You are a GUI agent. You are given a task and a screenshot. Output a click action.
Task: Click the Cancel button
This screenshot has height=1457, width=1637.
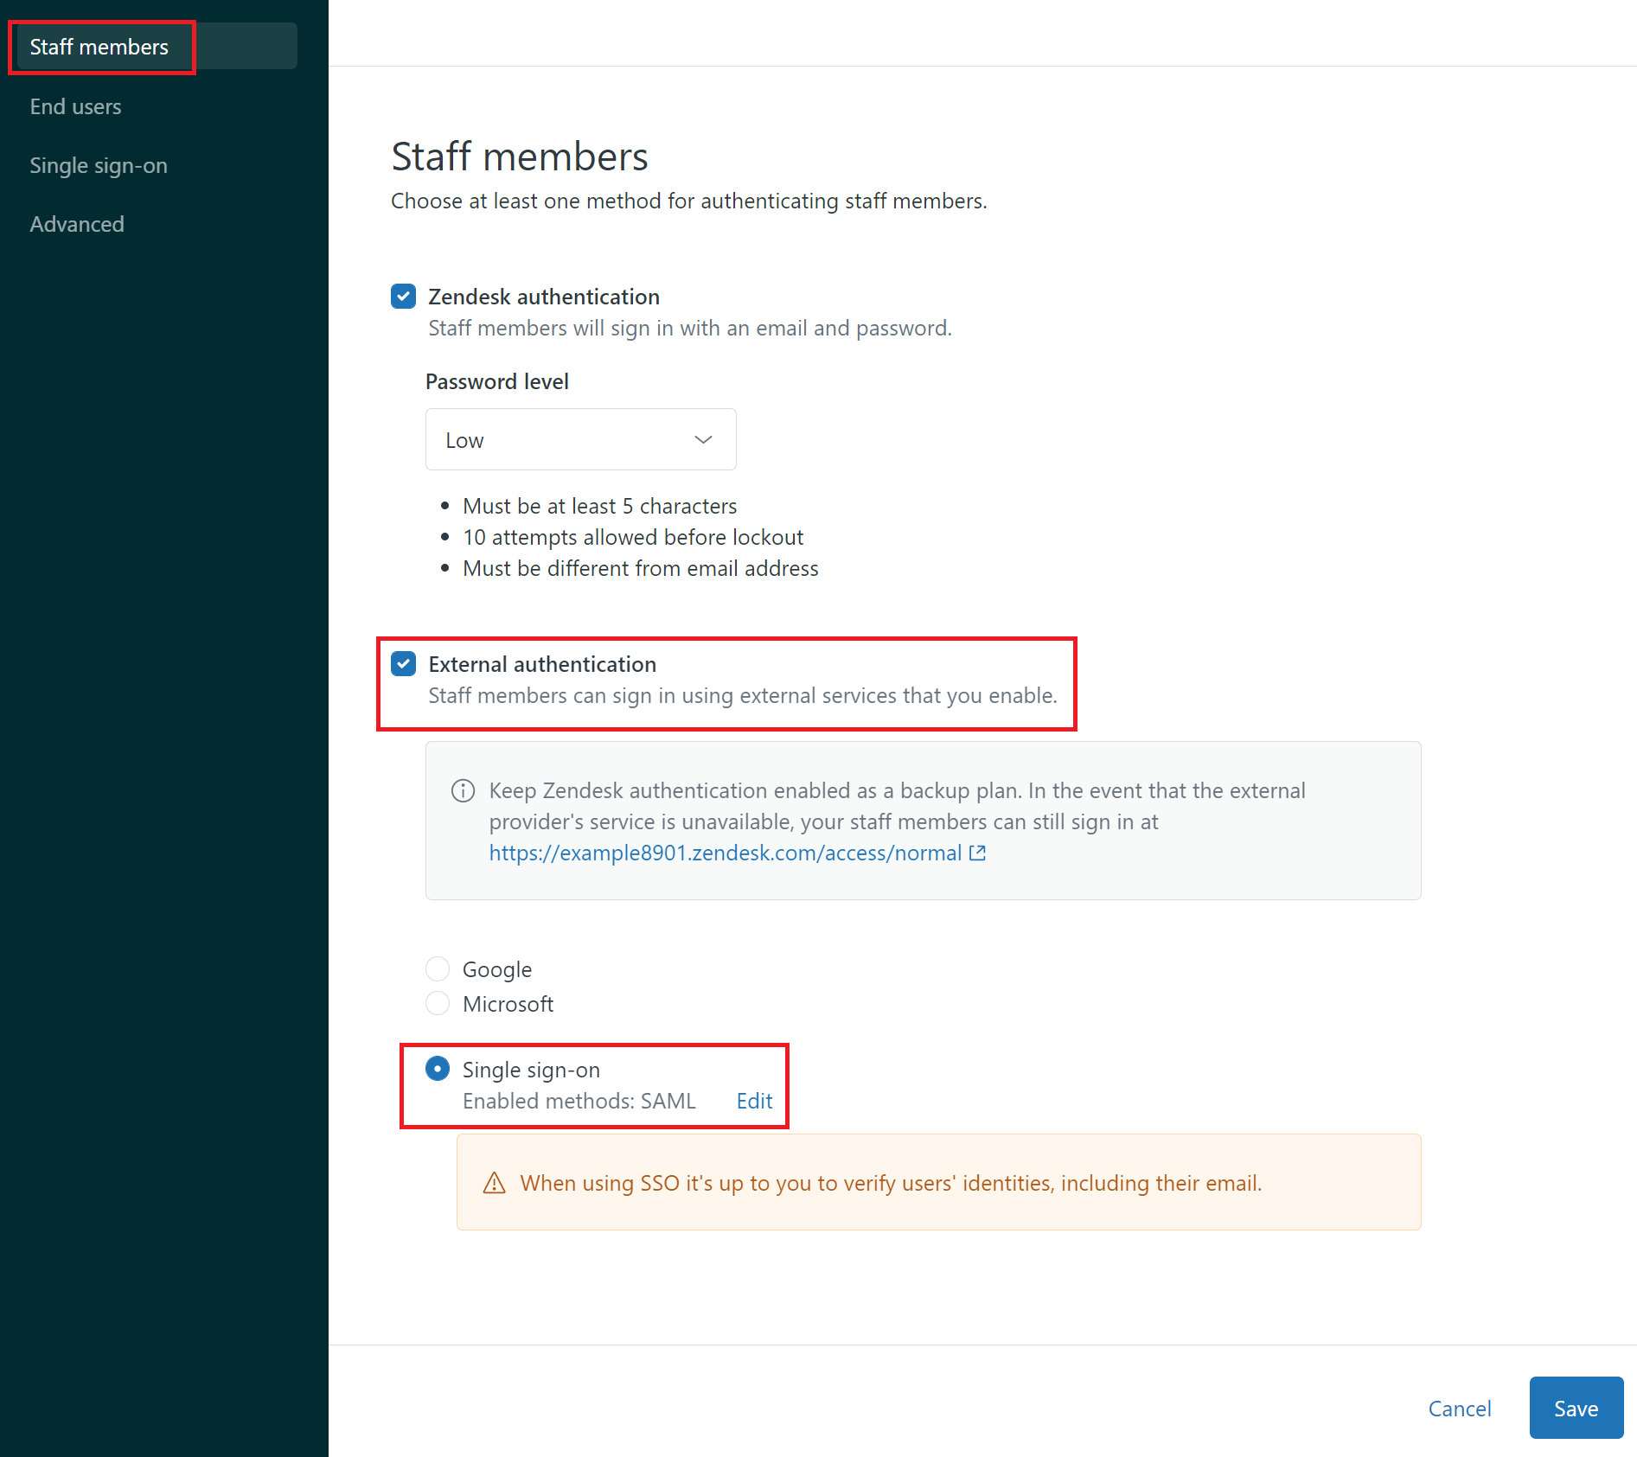point(1459,1409)
